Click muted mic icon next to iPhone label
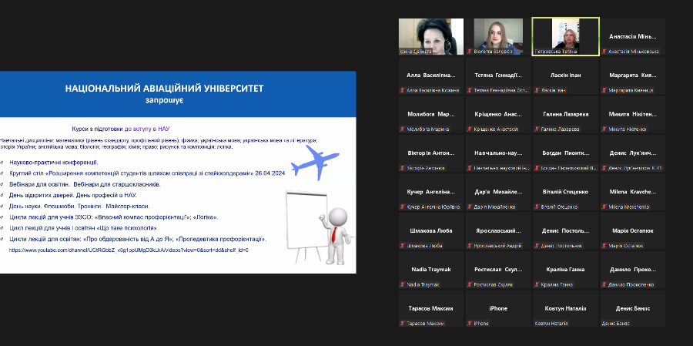This screenshot has height=346, width=693. [470, 324]
